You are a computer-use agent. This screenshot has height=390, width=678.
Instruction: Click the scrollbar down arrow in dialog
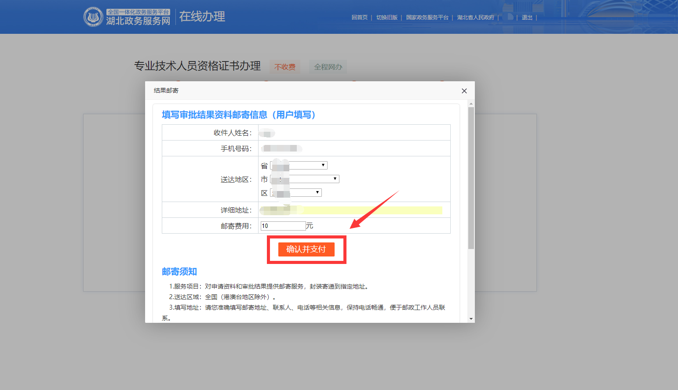471,319
